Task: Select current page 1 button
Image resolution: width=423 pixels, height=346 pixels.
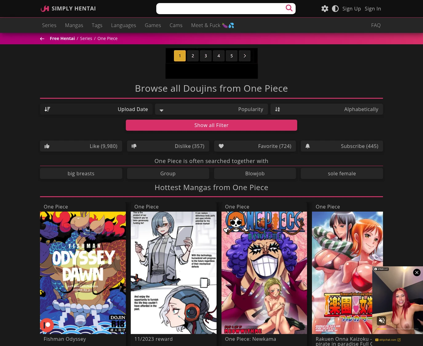Action: click(x=180, y=56)
